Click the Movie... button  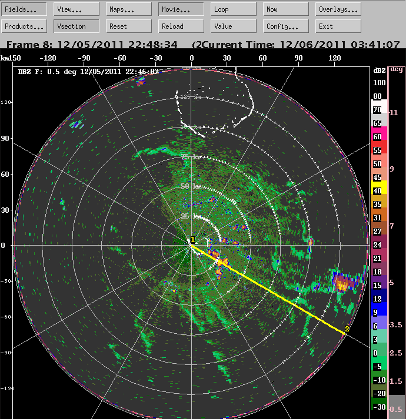[181, 9]
